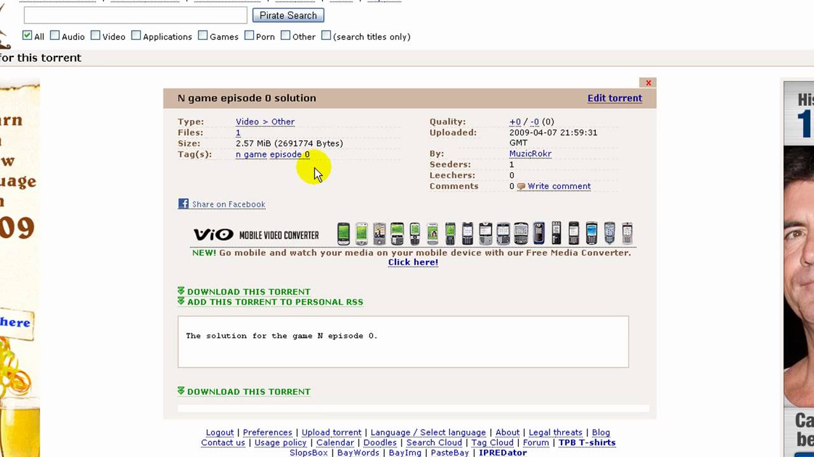Open the Tag Cloud link

point(493,442)
